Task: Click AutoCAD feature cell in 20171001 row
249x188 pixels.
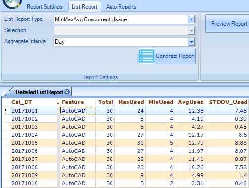Action: [78, 111]
